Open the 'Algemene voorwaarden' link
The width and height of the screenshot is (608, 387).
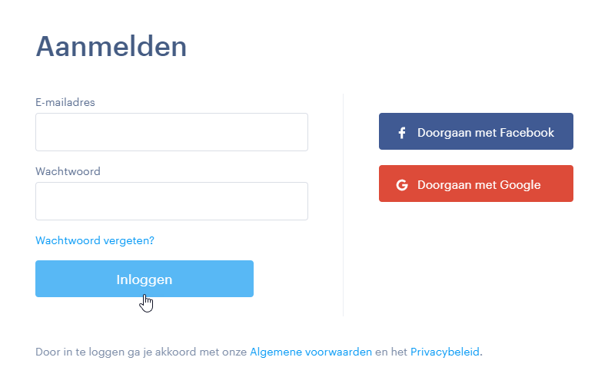click(311, 352)
